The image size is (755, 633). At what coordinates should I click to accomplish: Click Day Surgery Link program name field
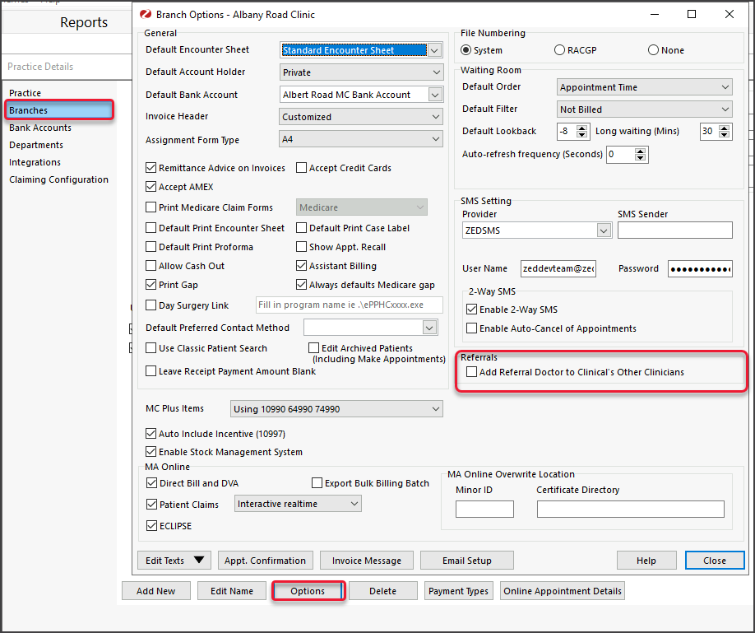click(x=349, y=305)
